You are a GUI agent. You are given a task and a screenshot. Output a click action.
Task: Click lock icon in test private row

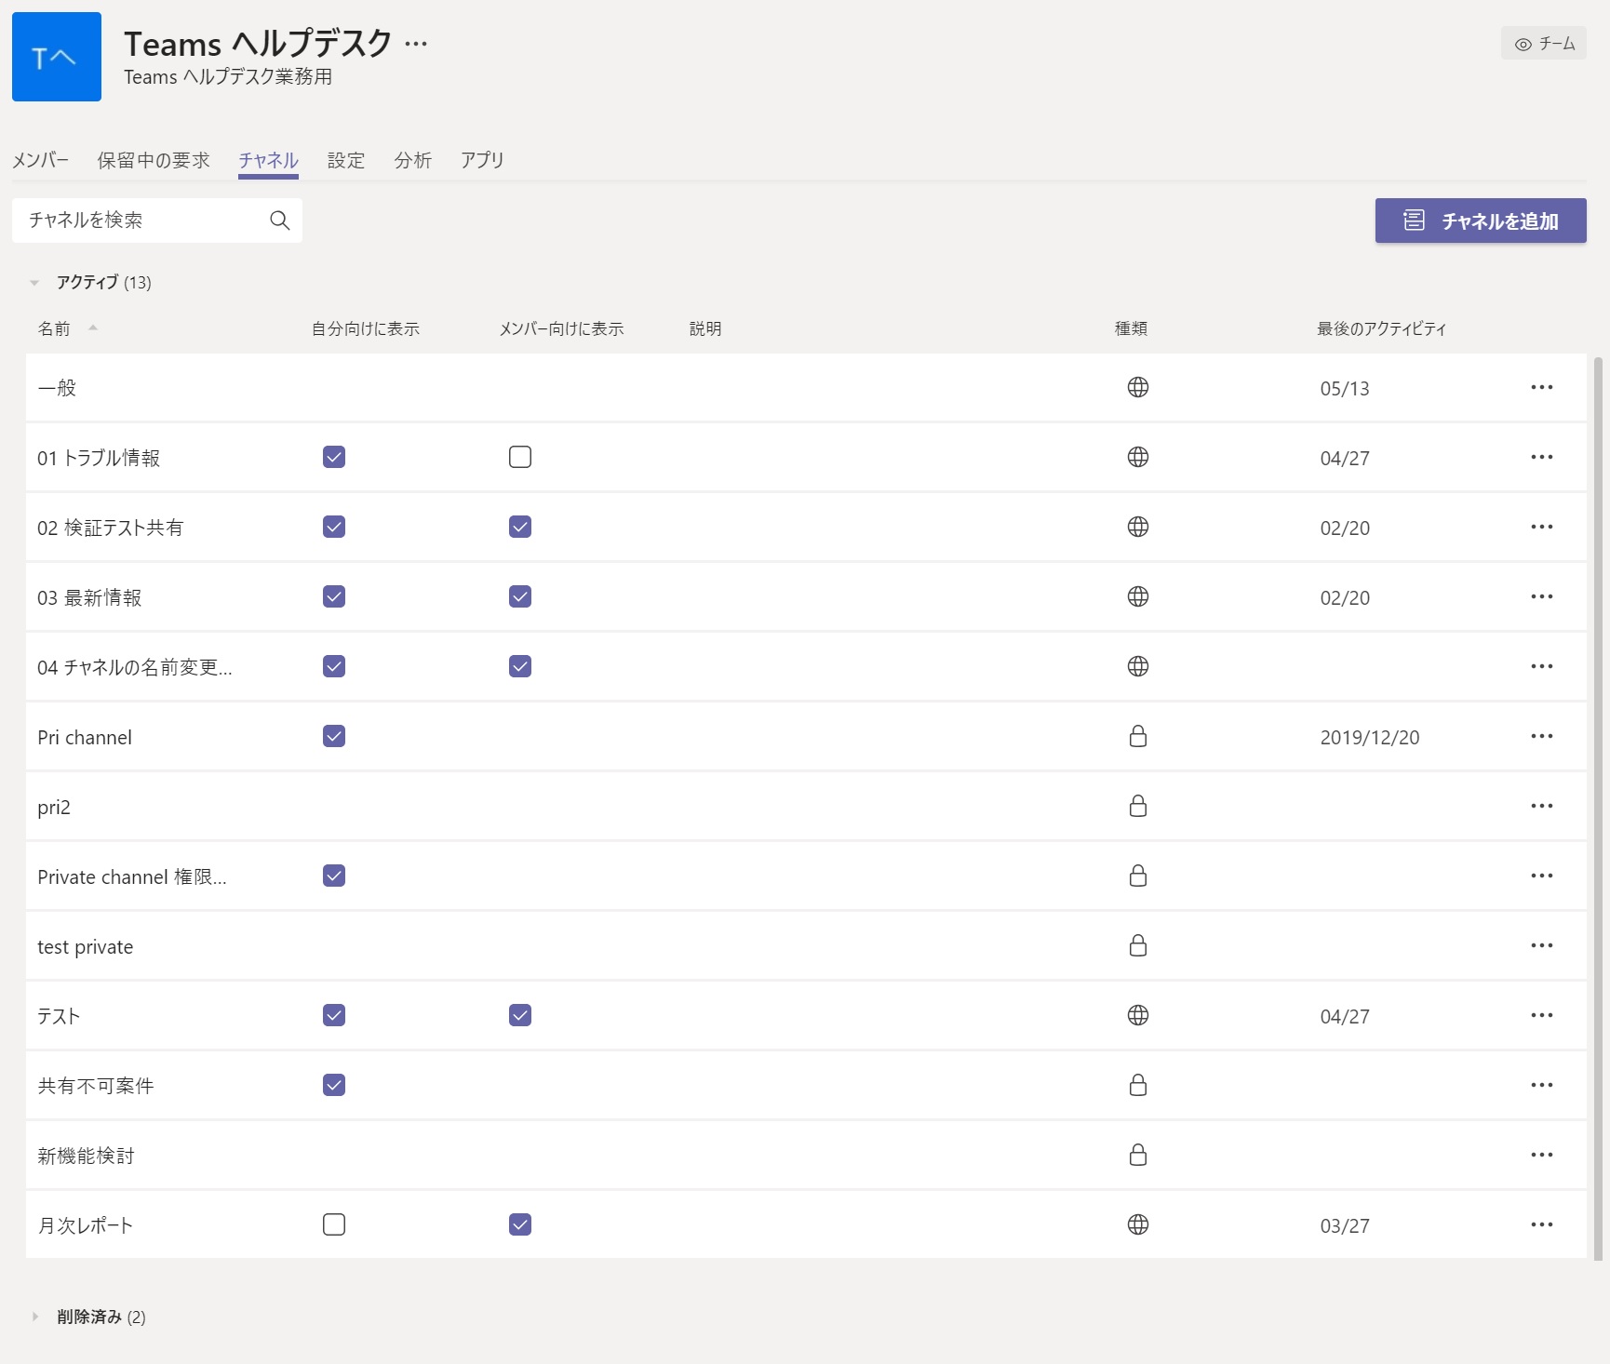[x=1137, y=945]
